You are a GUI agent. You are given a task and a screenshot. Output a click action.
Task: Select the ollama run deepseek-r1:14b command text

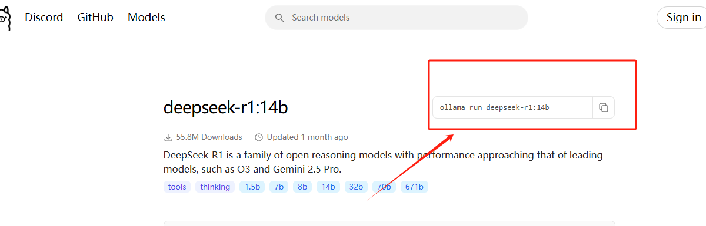494,107
